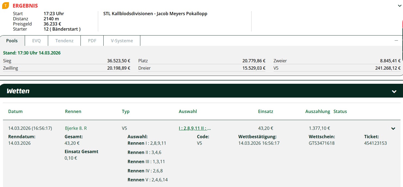Open the EVQ tab

click(36, 41)
